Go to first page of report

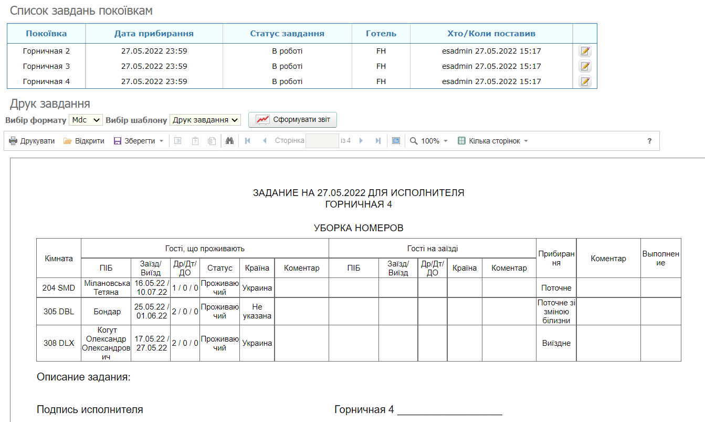pos(248,141)
